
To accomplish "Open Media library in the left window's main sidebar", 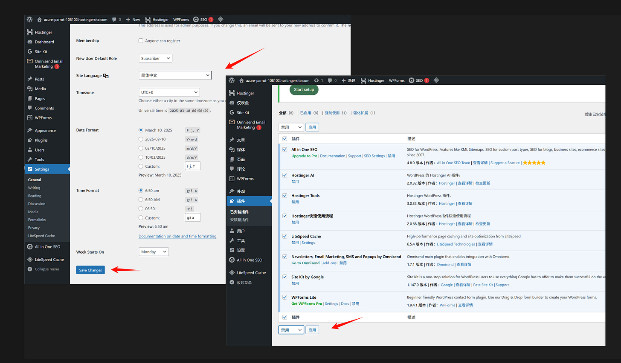I will click(40, 89).
